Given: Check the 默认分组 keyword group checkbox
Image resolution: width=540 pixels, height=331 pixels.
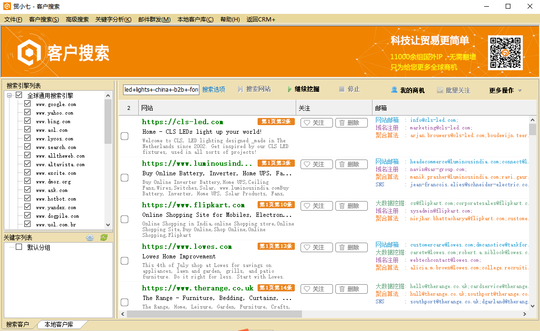Looking at the screenshot, I should (x=19, y=247).
